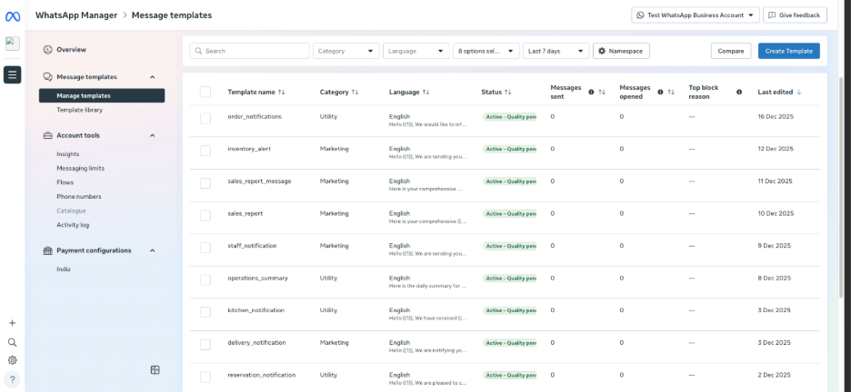Viewport: 851px width, 392px height.
Task: Click the Compare button
Action: click(x=730, y=51)
